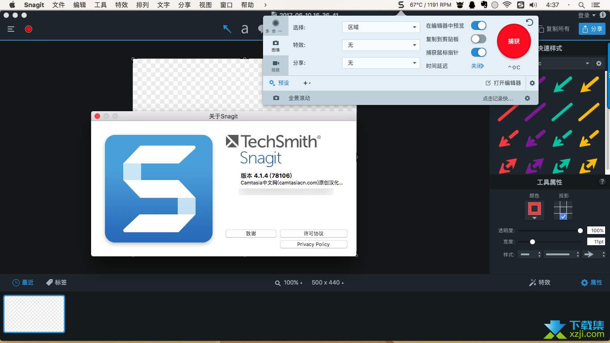This screenshot has width=610, height=343.
Task: Open the red 颜色 color swatch
Action: (x=534, y=209)
